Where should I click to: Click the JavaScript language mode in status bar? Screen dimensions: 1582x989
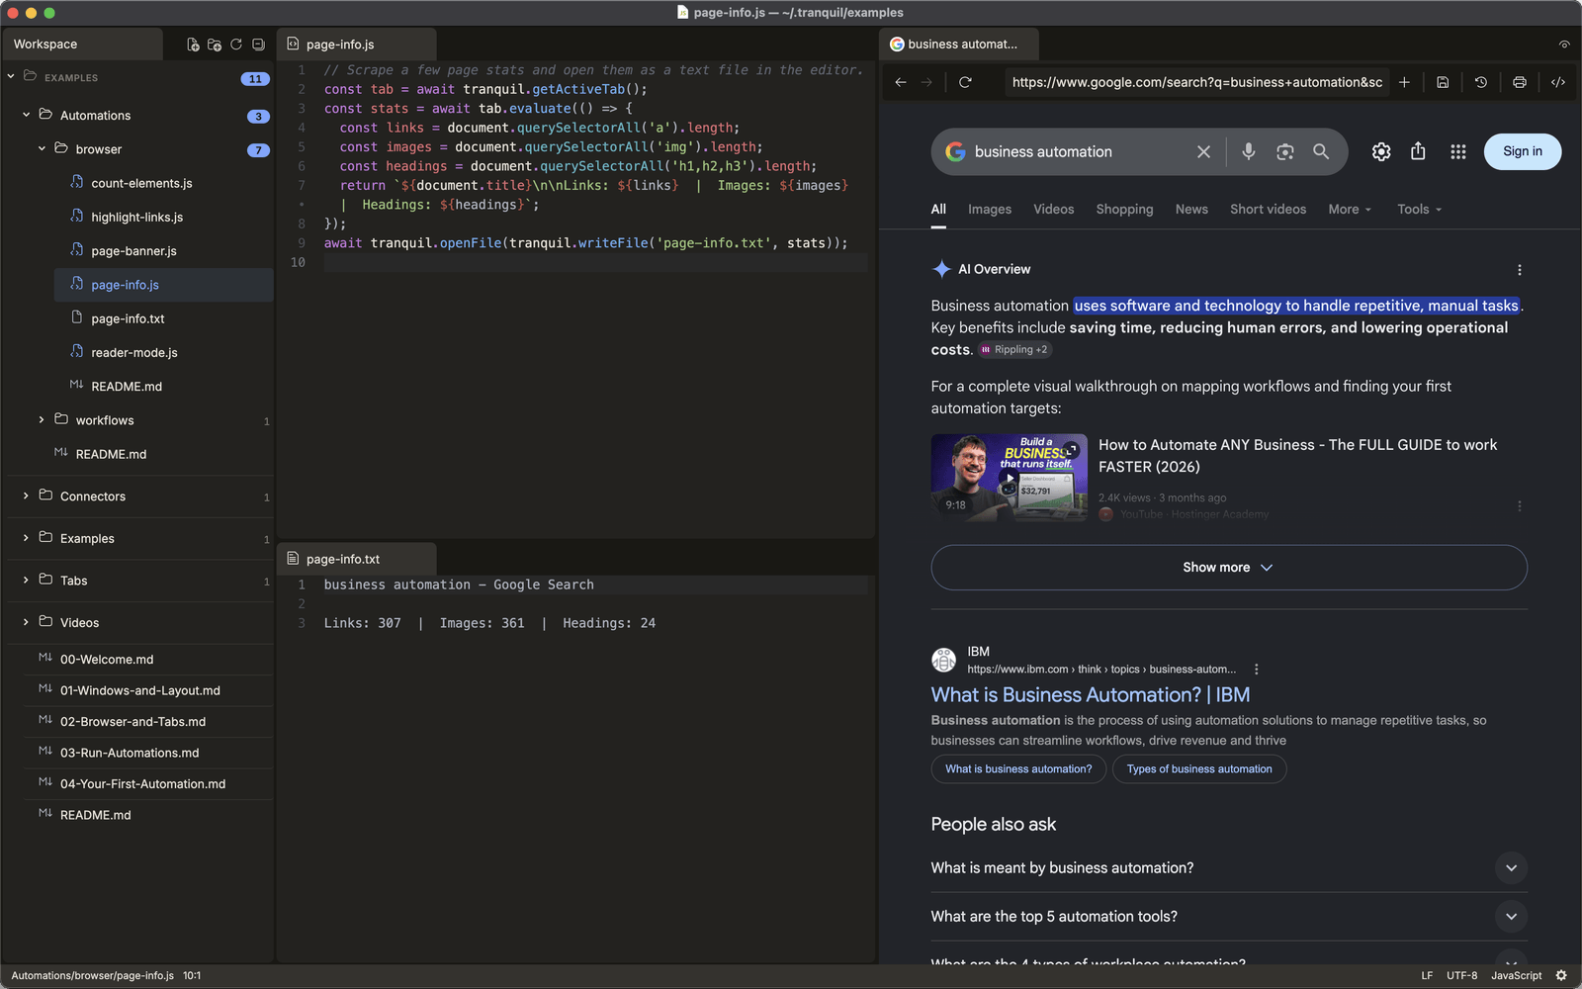[1516, 975]
